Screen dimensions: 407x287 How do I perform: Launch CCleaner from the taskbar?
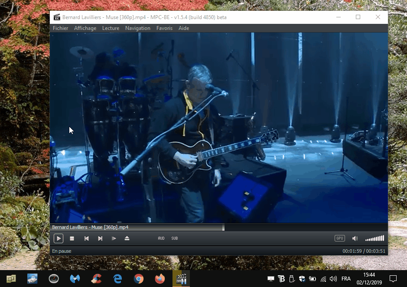(x=96, y=279)
